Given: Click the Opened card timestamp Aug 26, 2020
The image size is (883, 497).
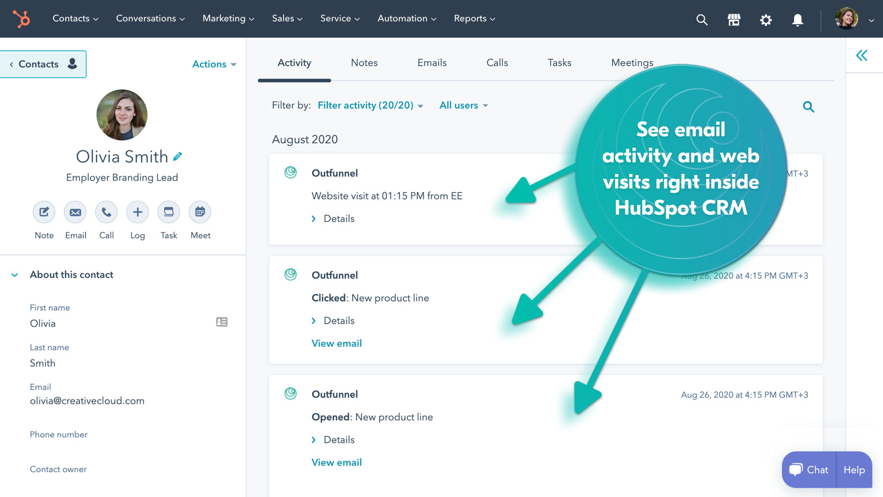Looking at the screenshot, I should pyautogui.click(x=744, y=395).
